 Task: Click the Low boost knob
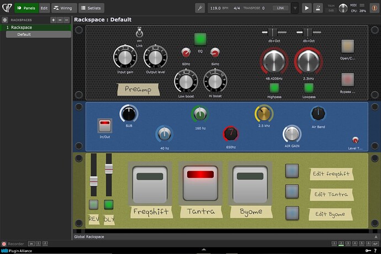click(186, 81)
